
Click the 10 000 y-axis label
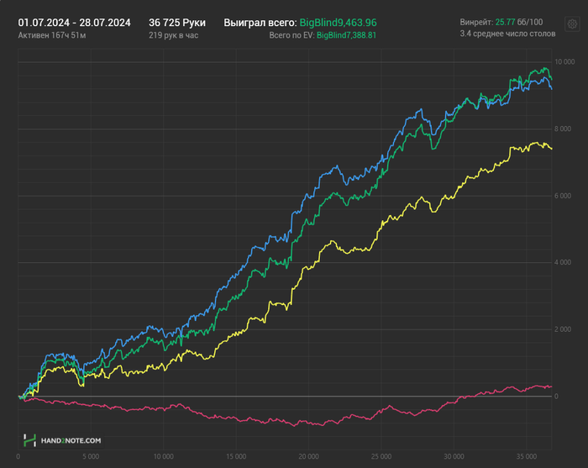[564, 62]
